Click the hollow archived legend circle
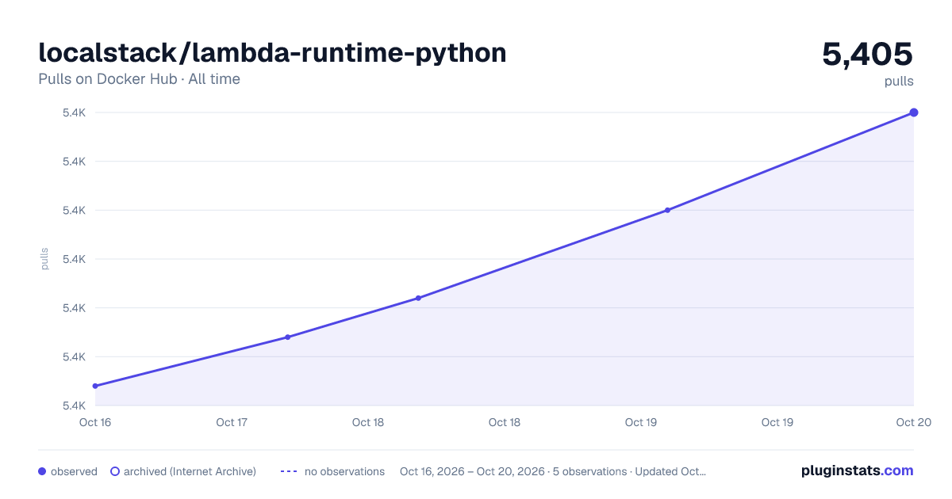 tap(115, 471)
